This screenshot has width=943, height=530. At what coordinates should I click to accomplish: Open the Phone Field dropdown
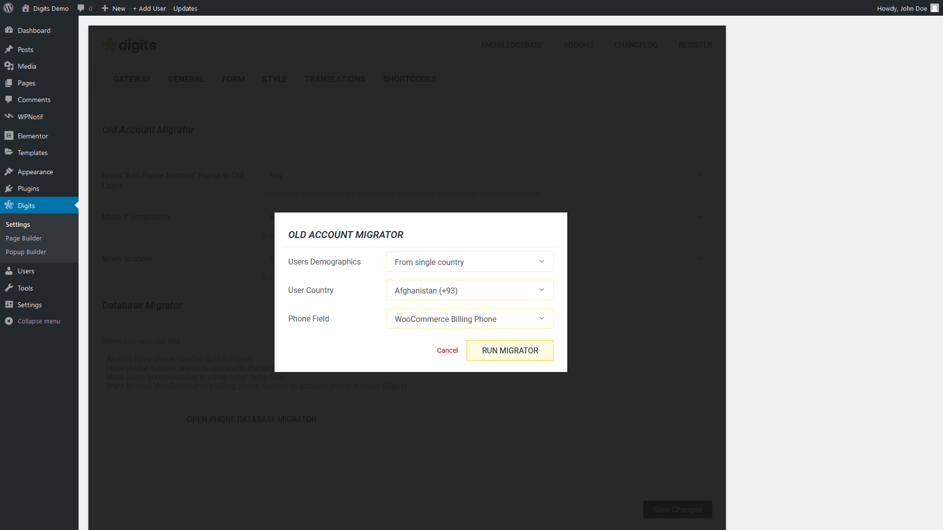click(x=470, y=318)
